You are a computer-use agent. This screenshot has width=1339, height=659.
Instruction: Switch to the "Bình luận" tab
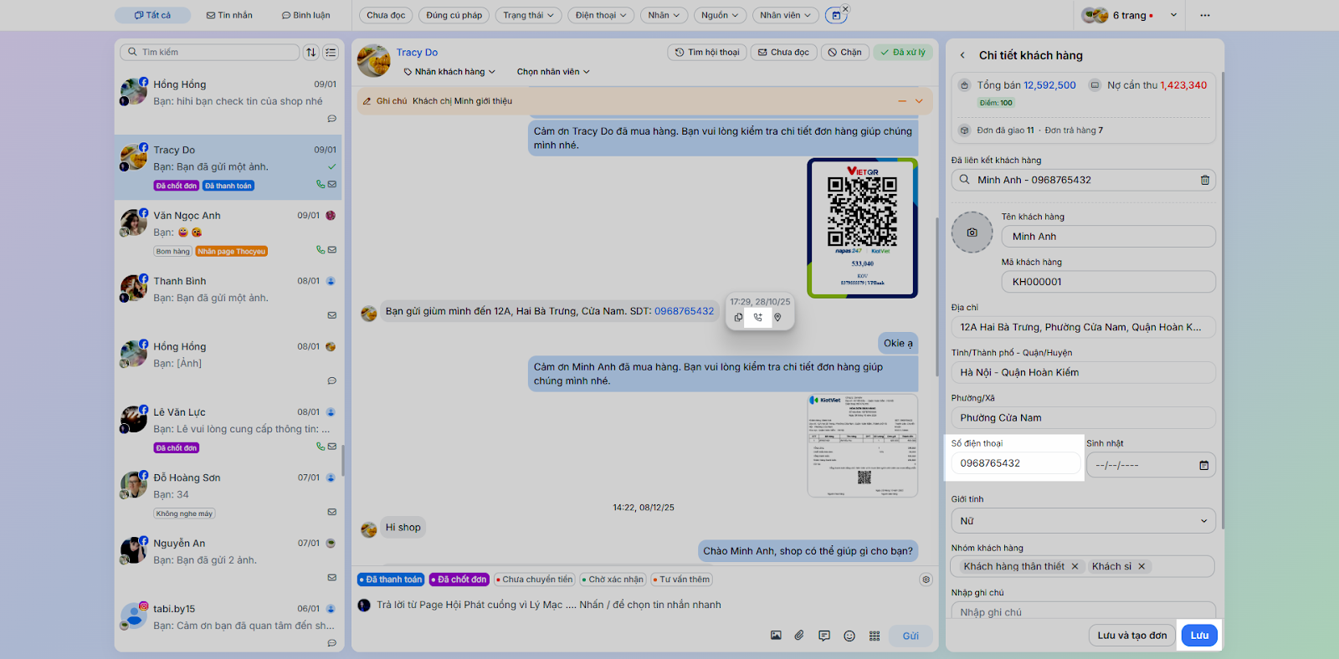(306, 15)
